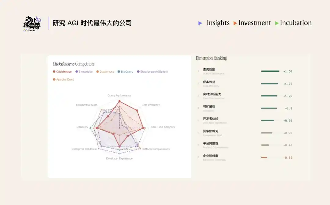Click the orange triangle before Investment
The width and height of the screenshot is (330, 205).
tap(235, 23)
